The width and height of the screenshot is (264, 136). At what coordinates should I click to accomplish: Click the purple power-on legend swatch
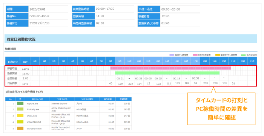(x=172, y=55)
